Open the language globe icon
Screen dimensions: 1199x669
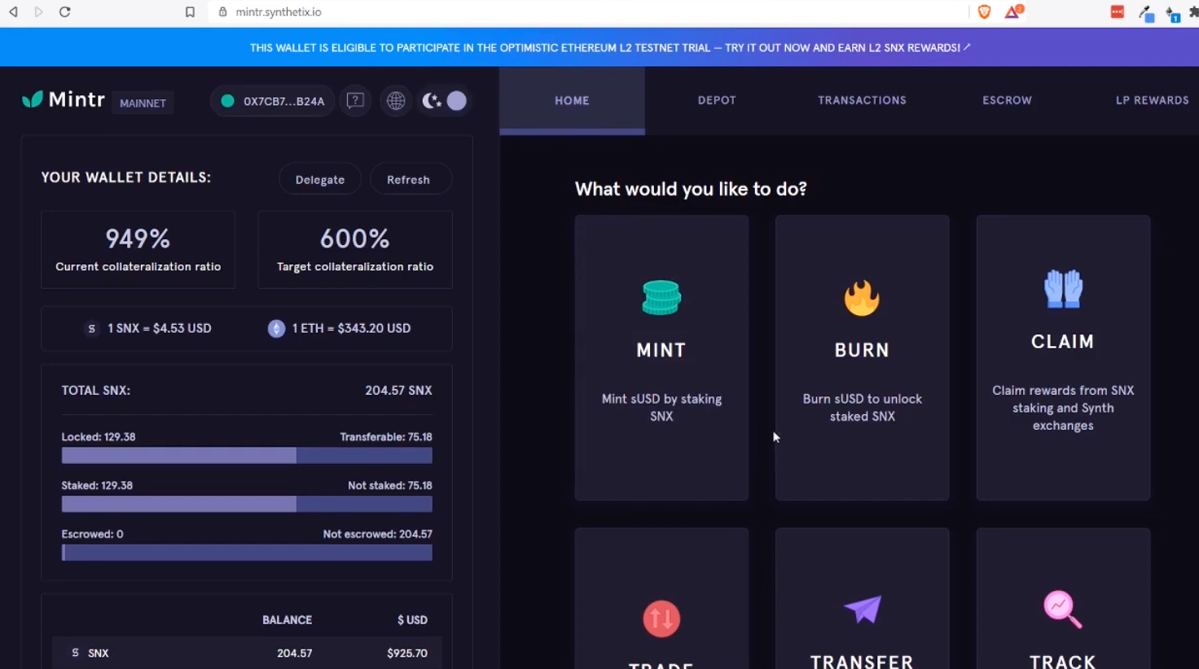[x=396, y=101]
